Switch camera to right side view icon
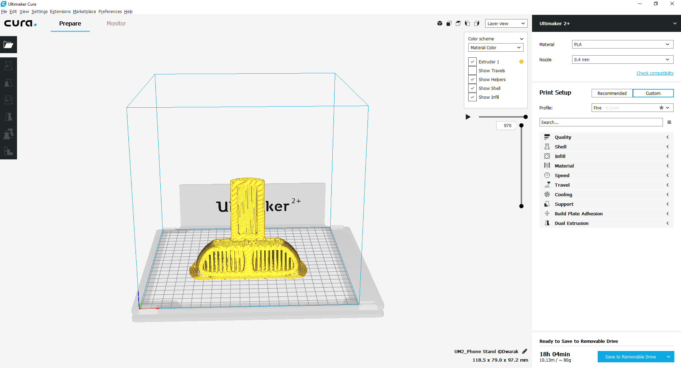 pos(477,23)
